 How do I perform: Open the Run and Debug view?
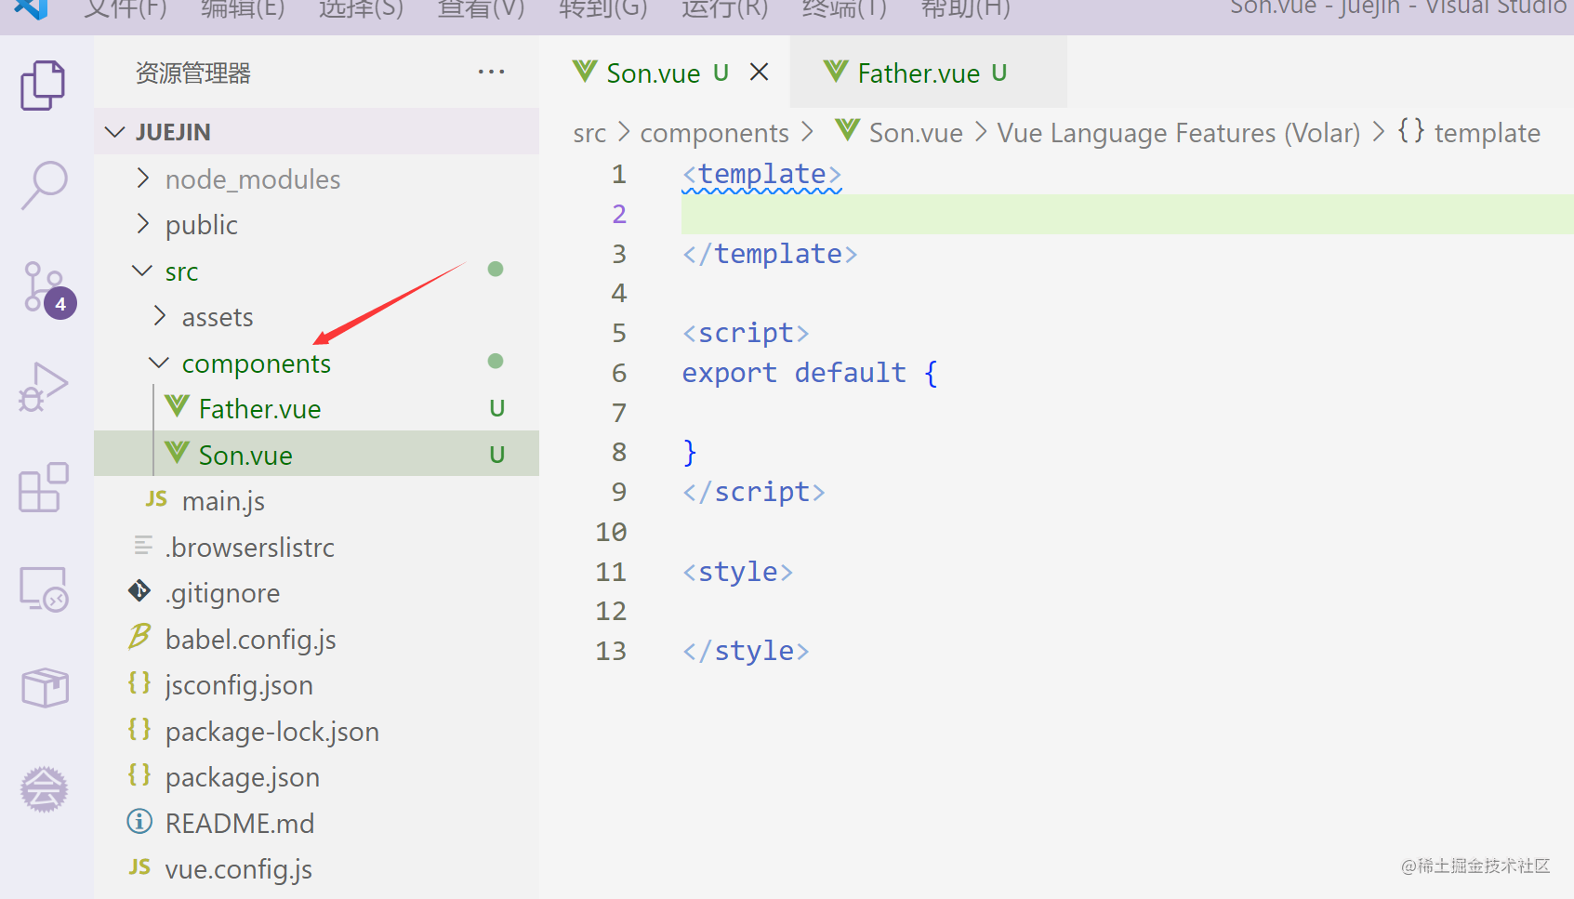point(43,387)
